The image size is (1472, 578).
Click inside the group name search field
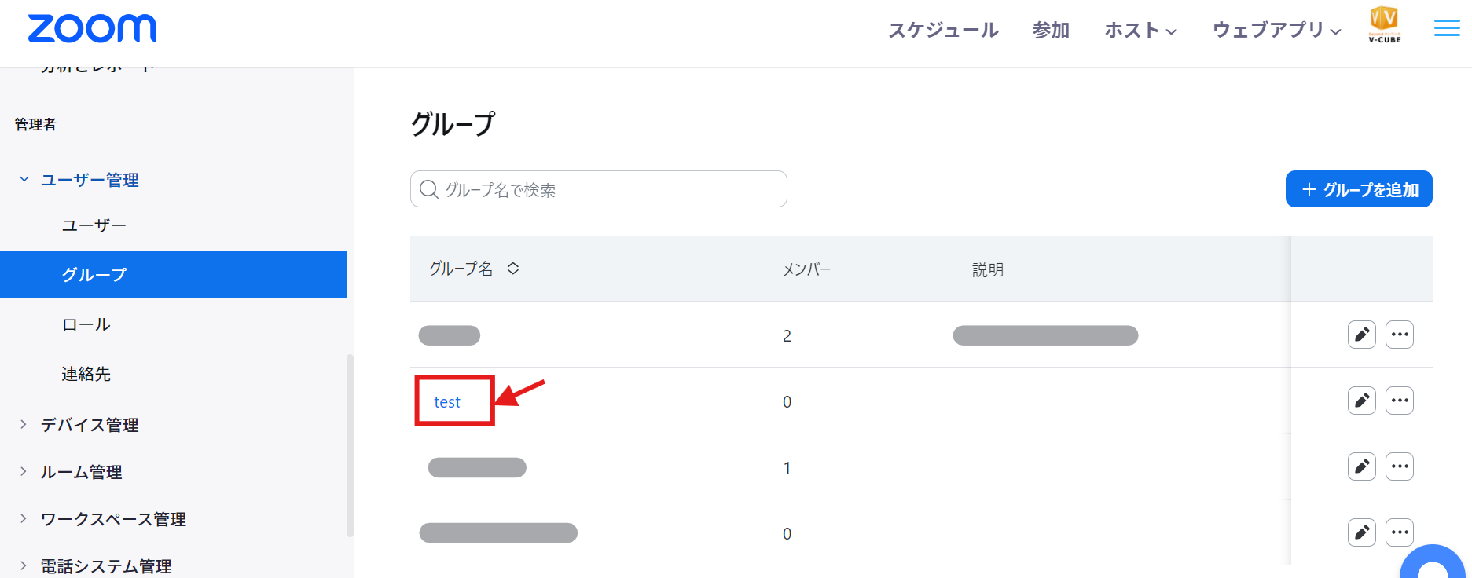[597, 188]
